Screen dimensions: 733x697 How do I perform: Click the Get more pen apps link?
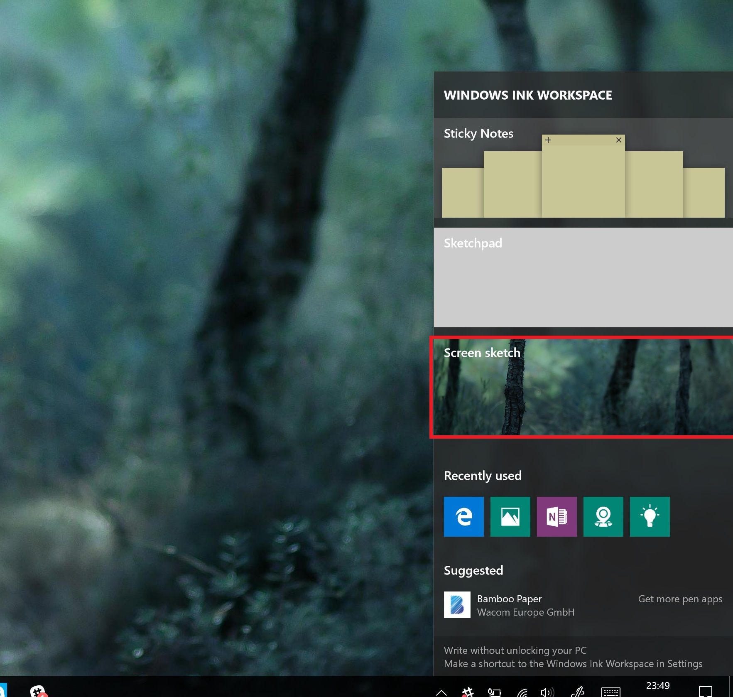point(680,599)
